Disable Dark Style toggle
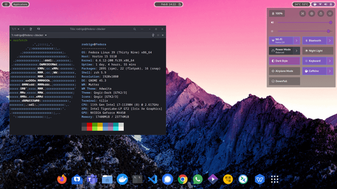Image resolution: width=337 pixels, height=189 pixels. (x=284, y=61)
